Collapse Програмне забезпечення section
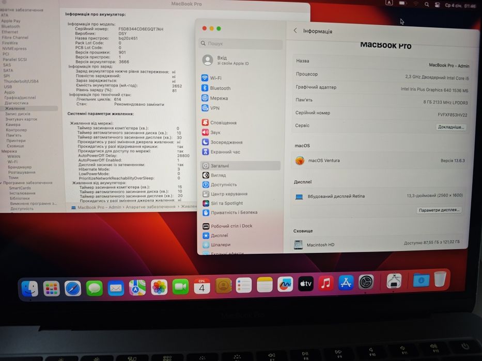The image size is (482, 361). click(x=2, y=183)
